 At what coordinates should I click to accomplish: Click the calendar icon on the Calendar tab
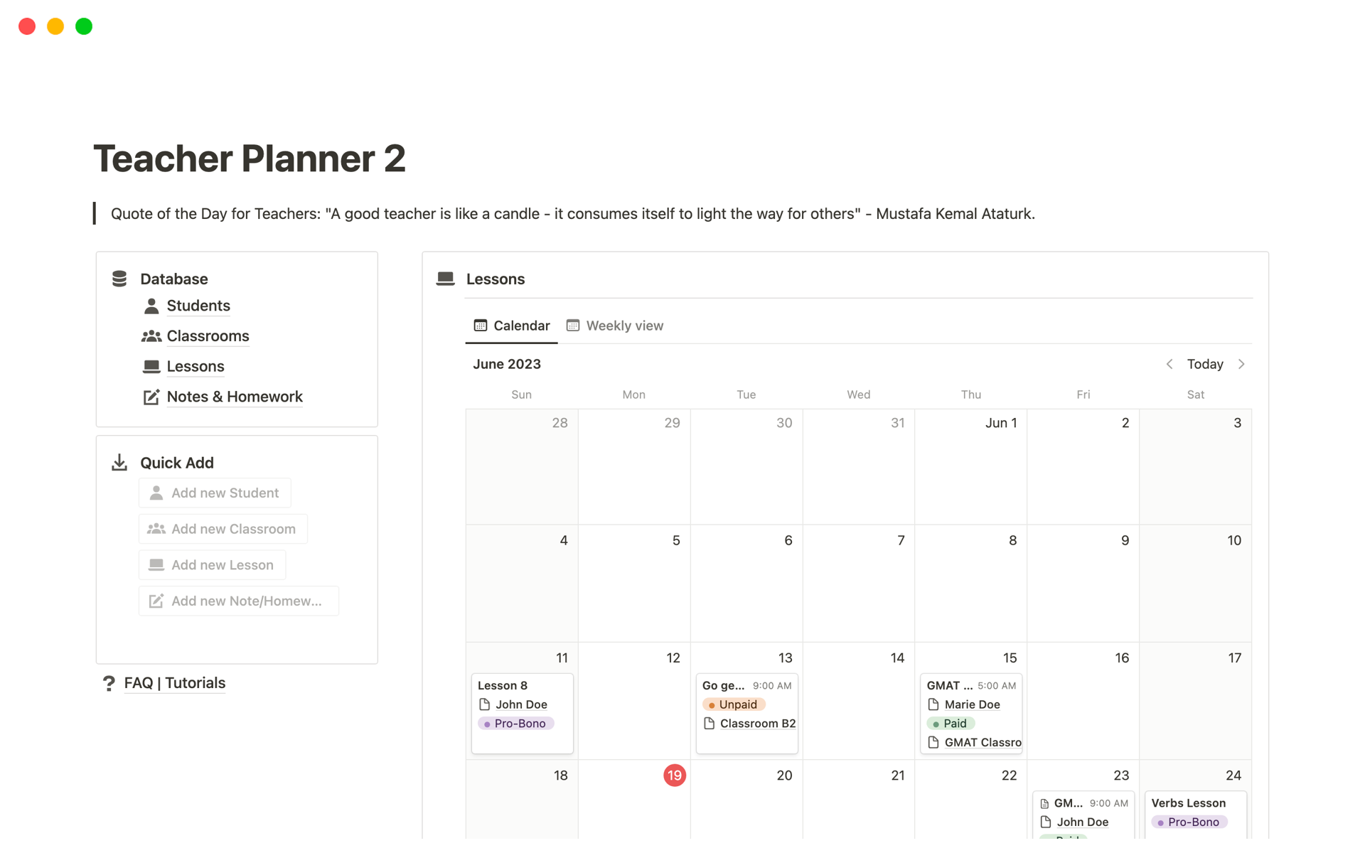pos(481,325)
